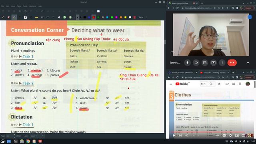
Task: Open YouTube notifications bell
Action: pyautogui.click(x=240, y=84)
